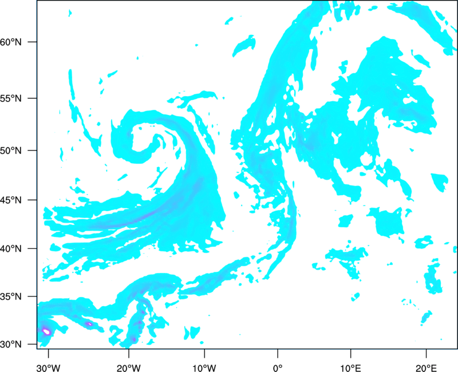Screen dimensions: 458x372
Task: Click the 45°N latitude label
Action: click(11, 200)
